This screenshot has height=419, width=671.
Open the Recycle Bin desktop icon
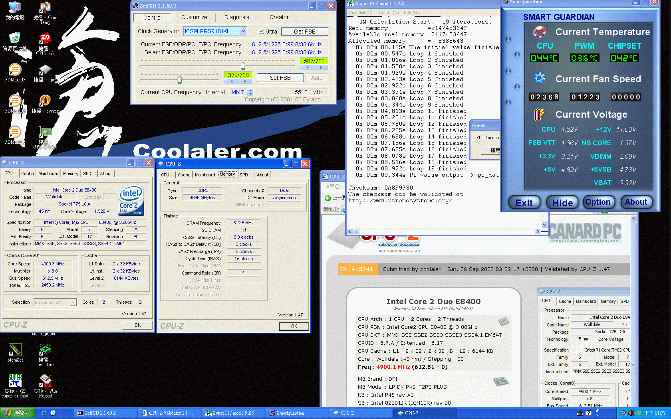pyautogui.click(x=15, y=42)
